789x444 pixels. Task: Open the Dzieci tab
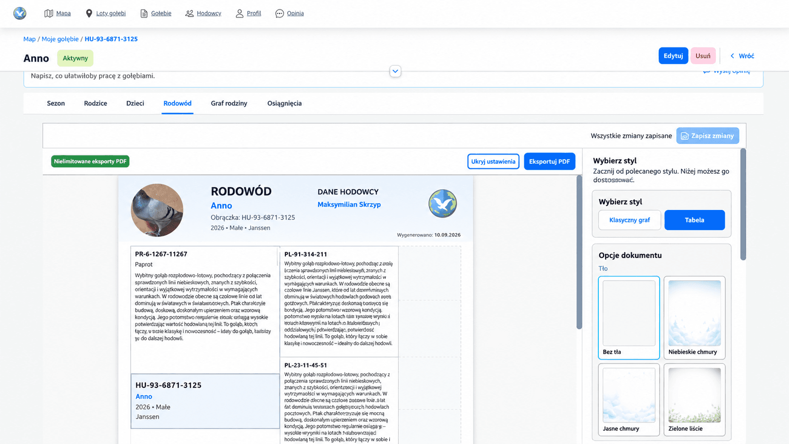[135, 103]
